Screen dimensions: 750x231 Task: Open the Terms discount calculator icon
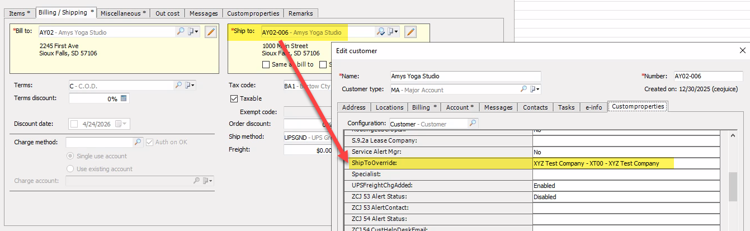tap(124, 98)
